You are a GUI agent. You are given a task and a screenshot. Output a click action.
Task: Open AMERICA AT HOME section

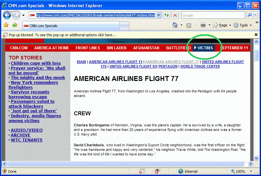(52, 48)
